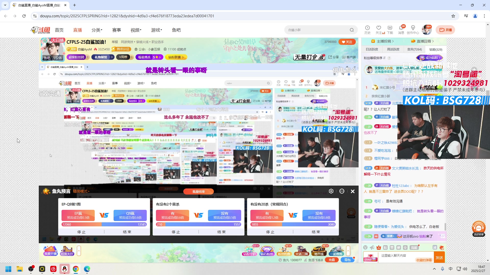The height and width of the screenshot is (275, 490).
Task: Open the 背包 backpack button
Action: [x=347, y=260]
